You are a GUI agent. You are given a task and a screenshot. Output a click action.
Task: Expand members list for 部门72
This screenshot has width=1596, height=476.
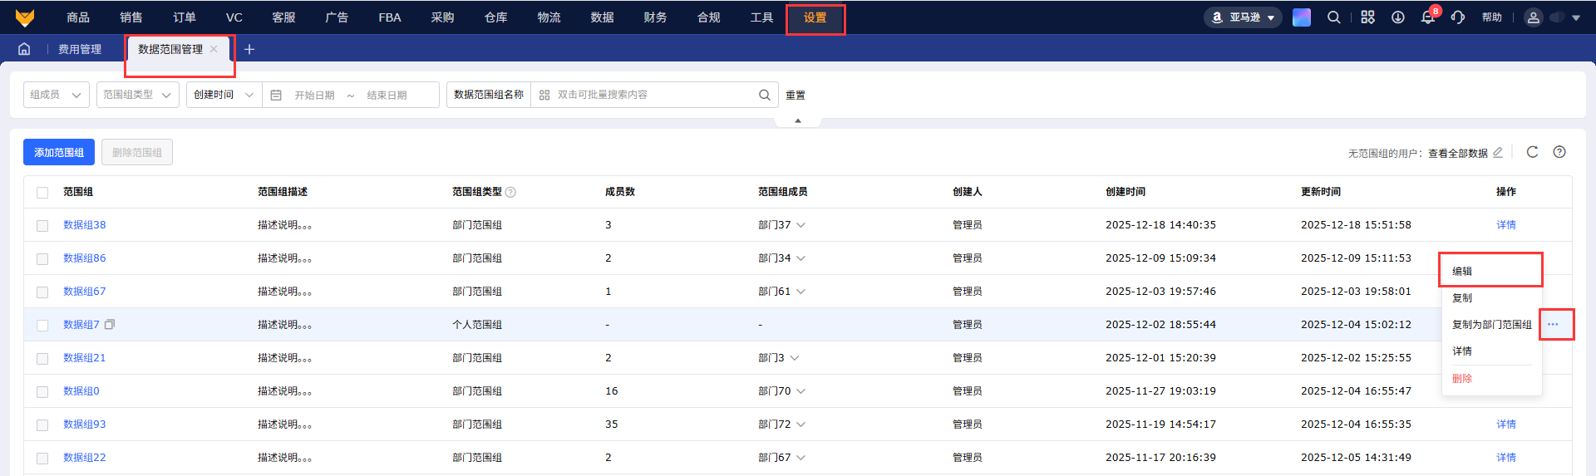coord(800,424)
